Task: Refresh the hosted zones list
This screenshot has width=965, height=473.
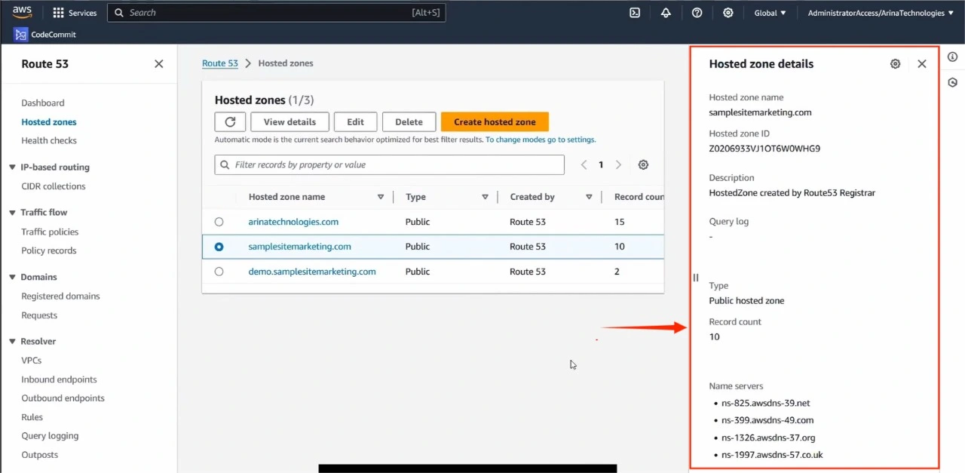Action: (x=230, y=122)
